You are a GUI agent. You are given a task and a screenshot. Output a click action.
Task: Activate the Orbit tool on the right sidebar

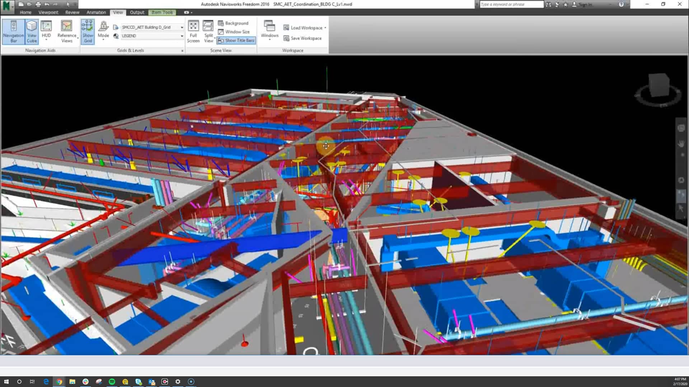tap(681, 180)
